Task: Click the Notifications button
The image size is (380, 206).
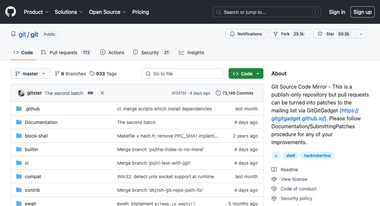Action: coord(245,34)
